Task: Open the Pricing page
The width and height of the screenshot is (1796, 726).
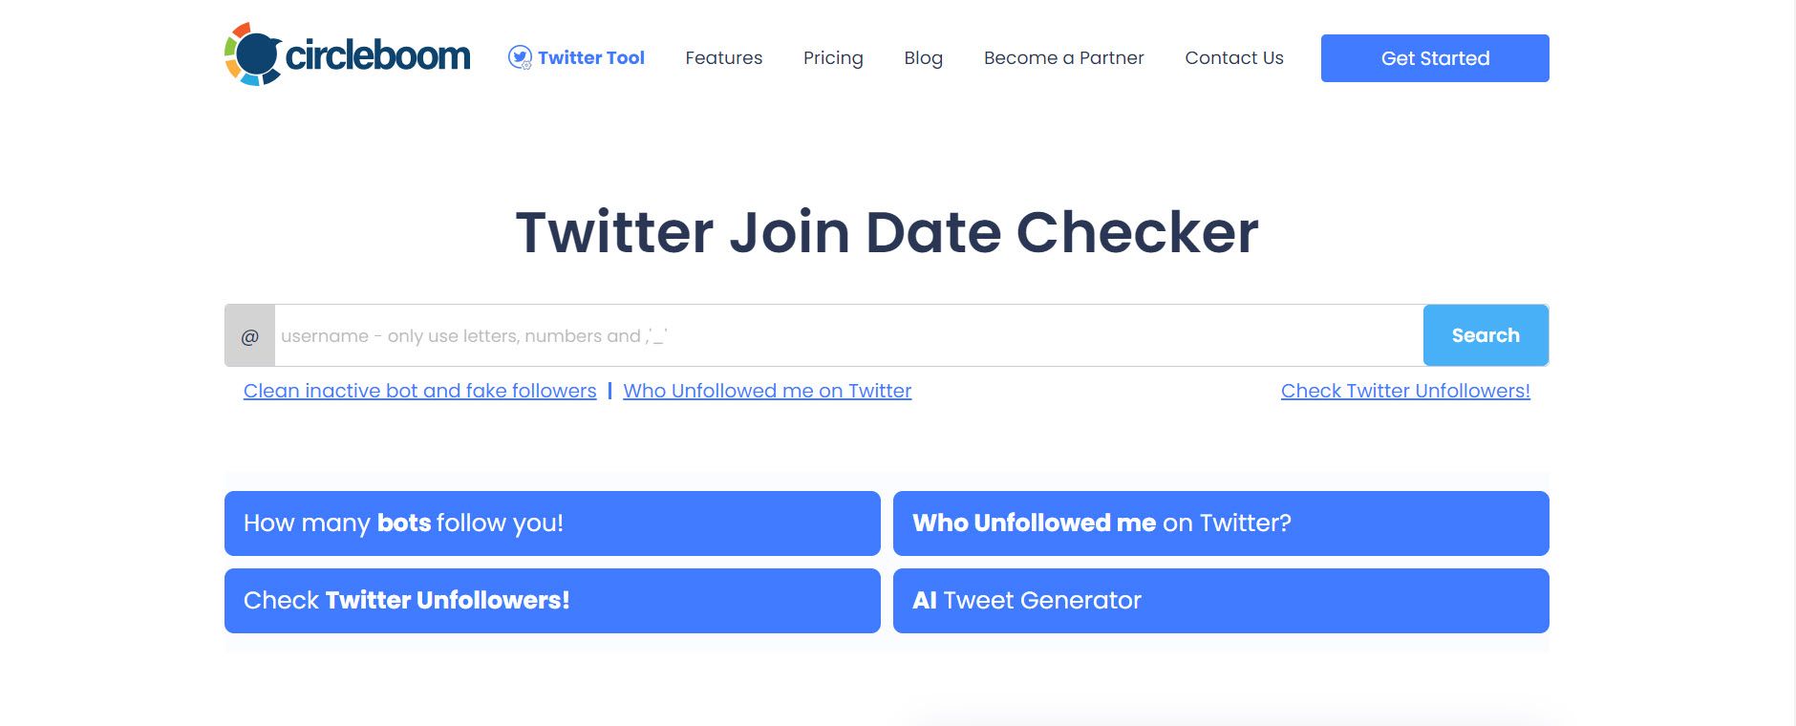Action: click(833, 58)
